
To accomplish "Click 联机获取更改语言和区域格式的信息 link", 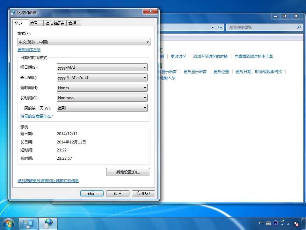I will point(48,181).
